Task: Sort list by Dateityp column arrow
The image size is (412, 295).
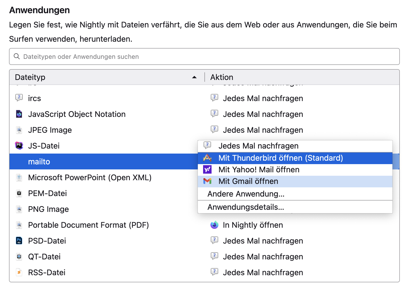Action: coord(194,77)
